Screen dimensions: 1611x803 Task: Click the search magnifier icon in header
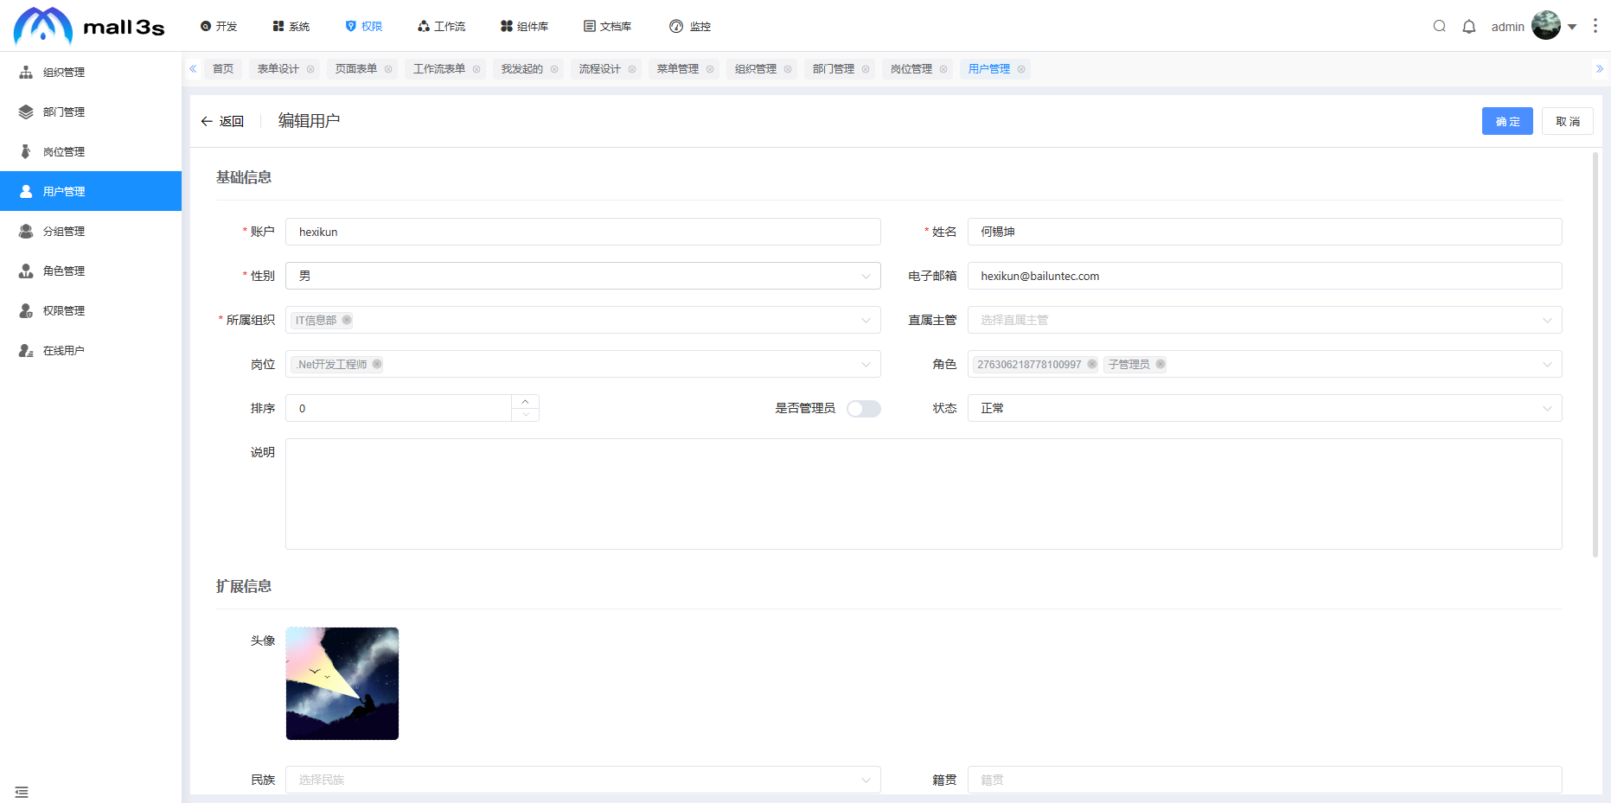pyautogui.click(x=1440, y=26)
